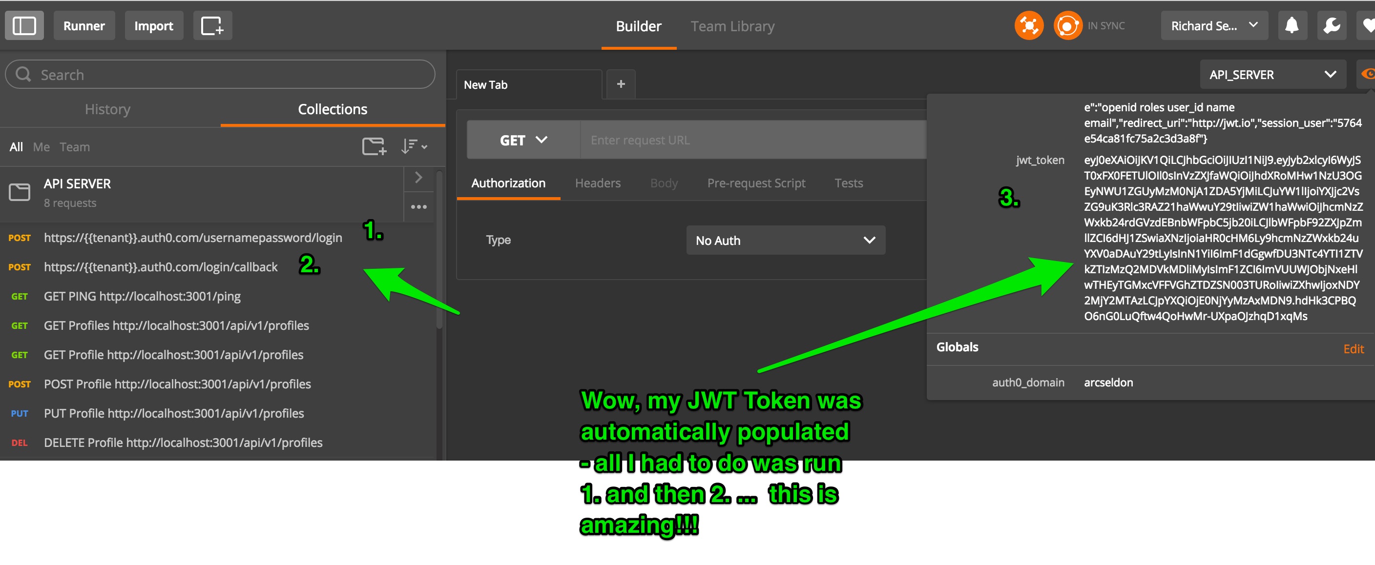Select the login/callback POST request
Image resolution: width=1375 pixels, height=565 pixels.
(x=160, y=267)
